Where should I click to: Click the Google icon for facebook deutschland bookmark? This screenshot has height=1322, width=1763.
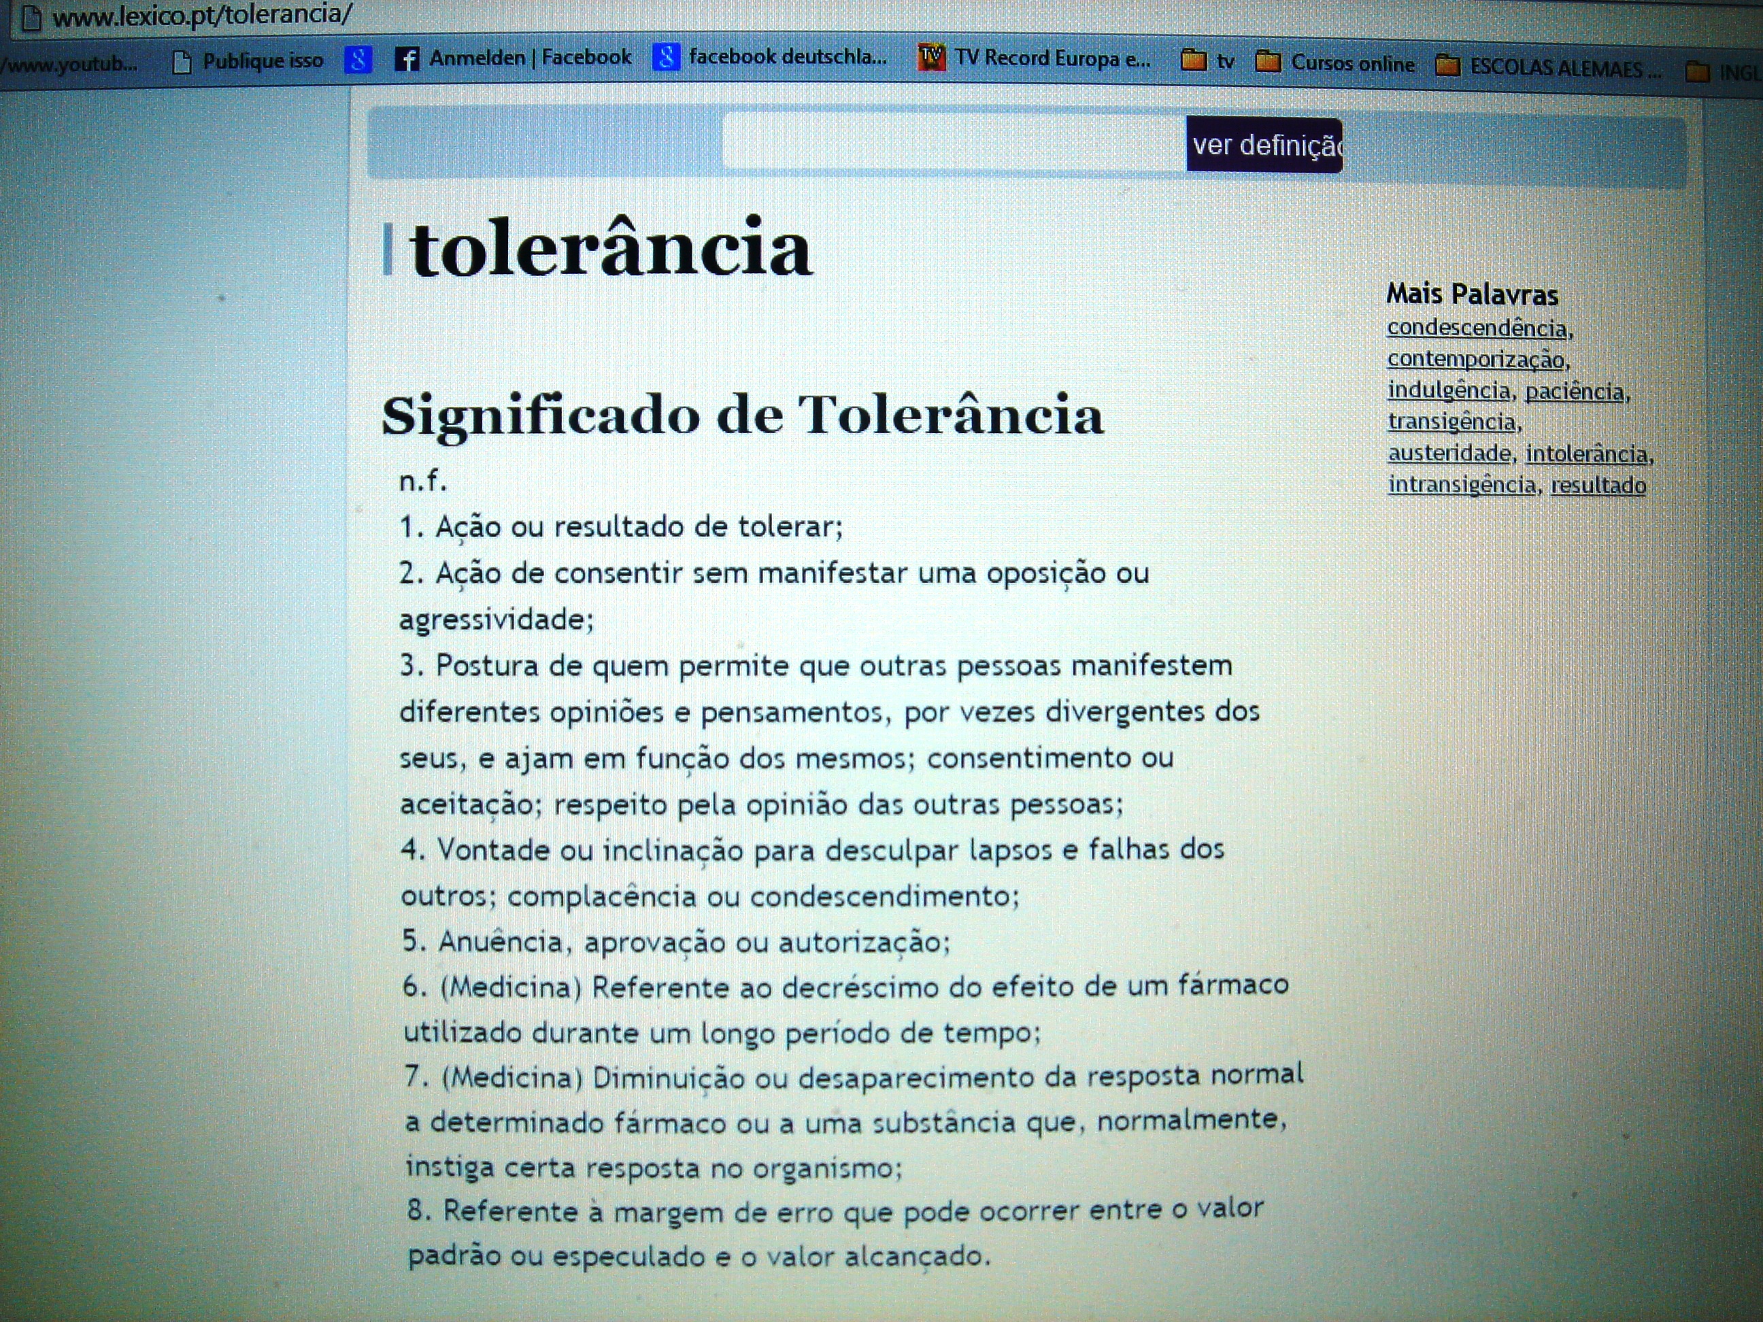pos(667,57)
